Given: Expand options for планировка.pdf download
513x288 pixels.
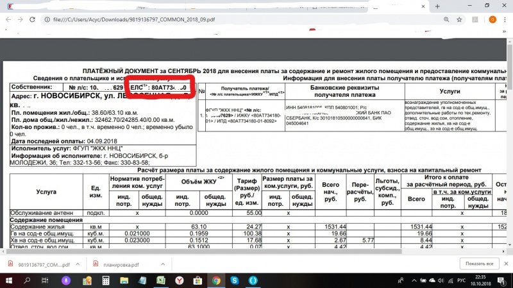Looking at the screenshot, I should tap(163, 264).
